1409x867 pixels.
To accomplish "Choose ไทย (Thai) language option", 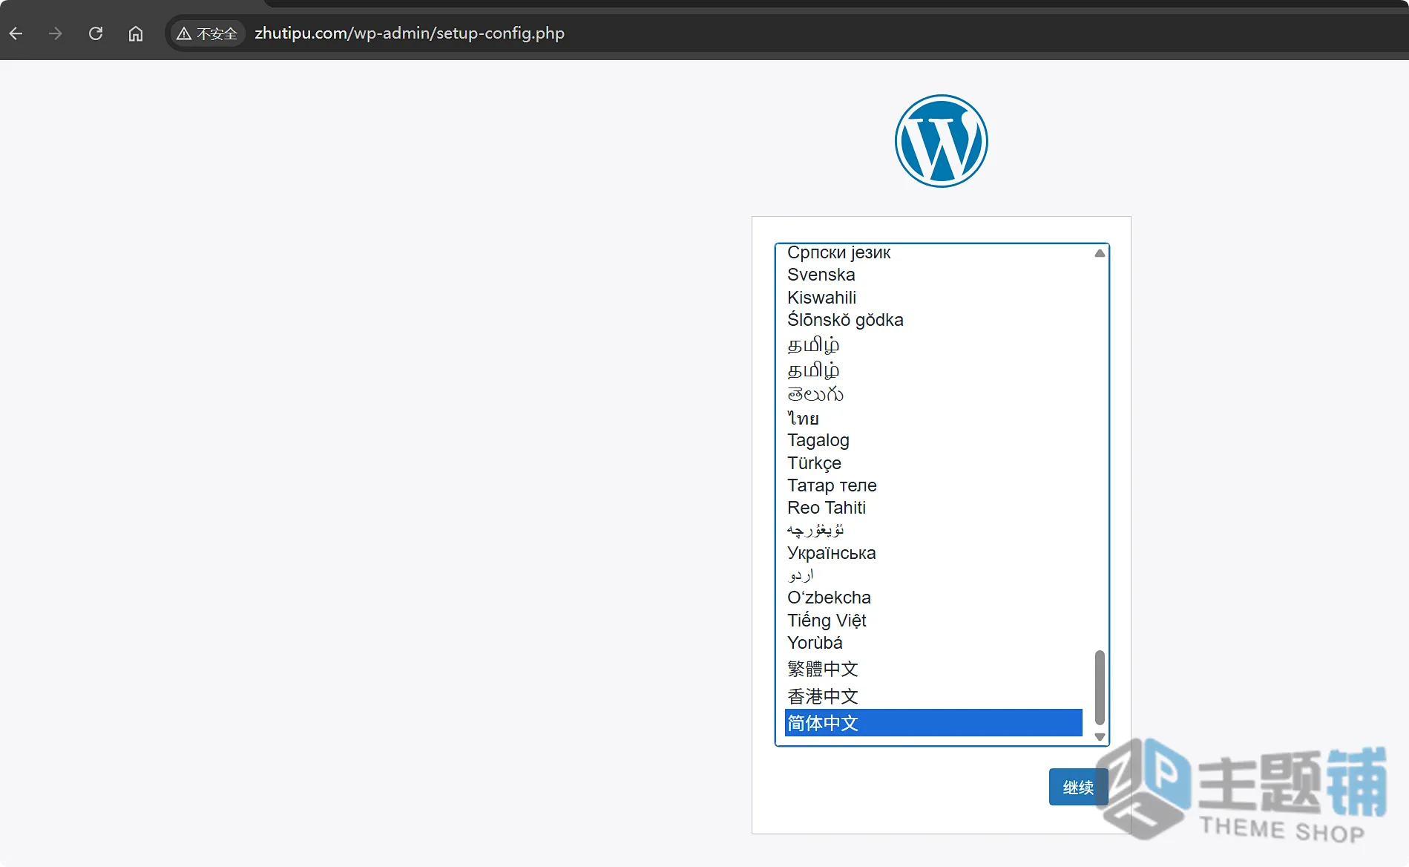I will [x=933, y=418].
